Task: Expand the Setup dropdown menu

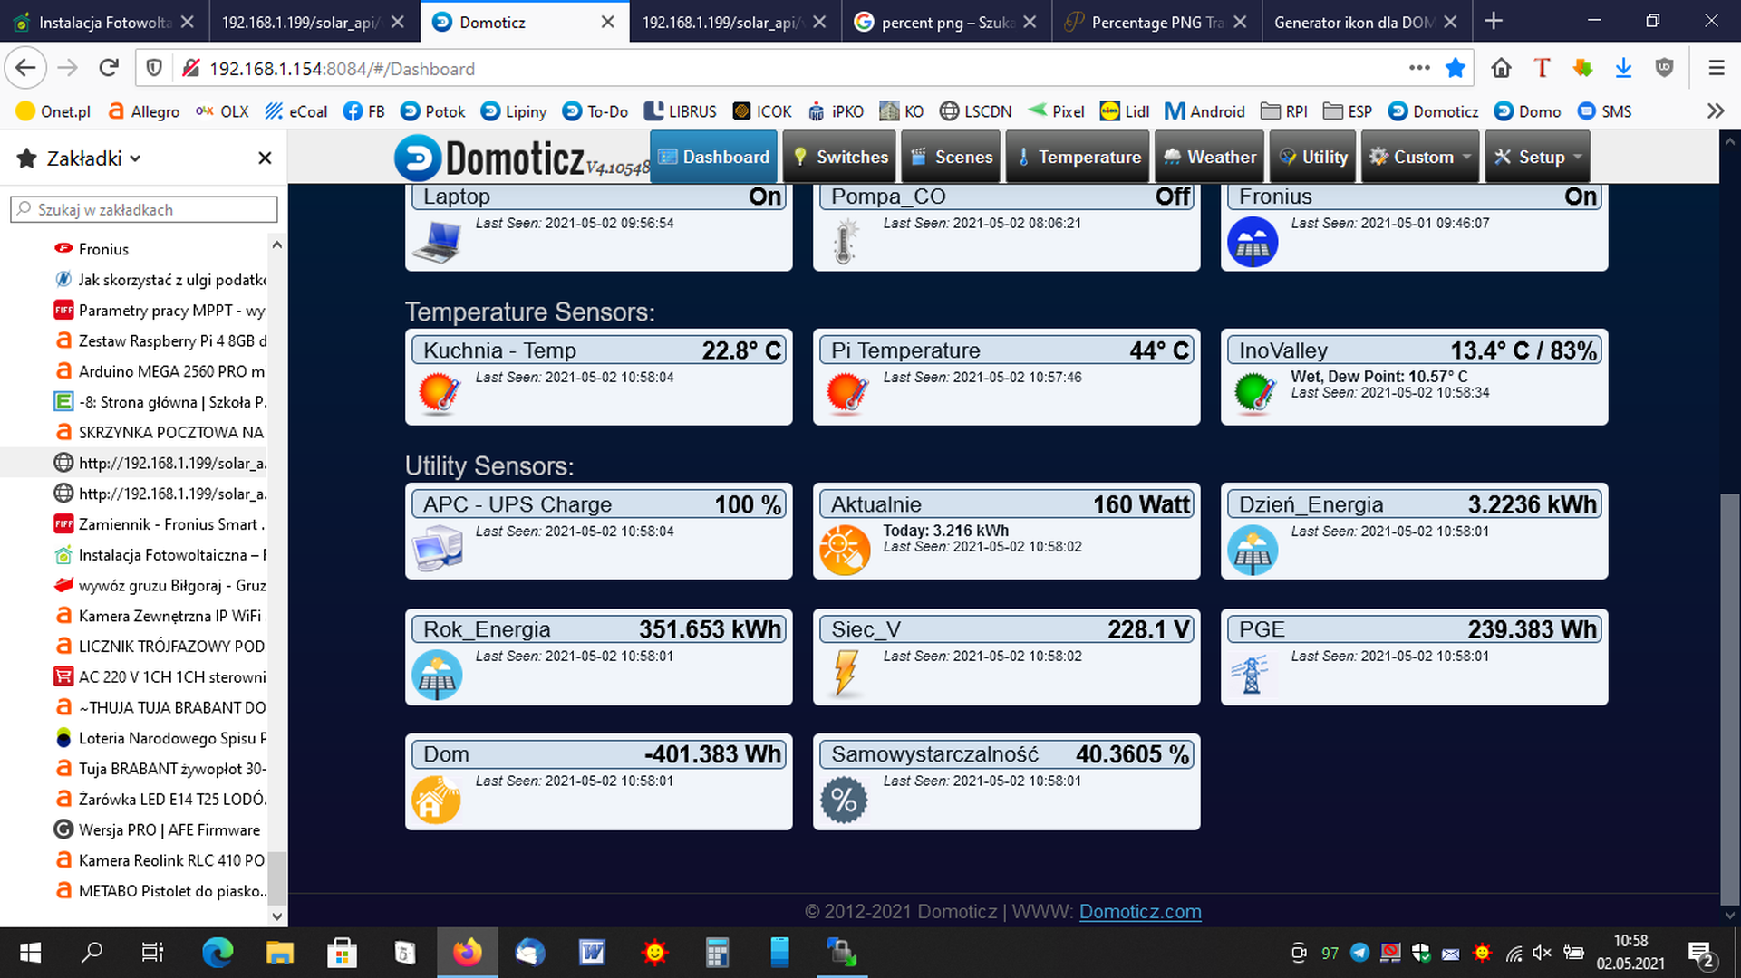Action: (x=1537, y=157)
